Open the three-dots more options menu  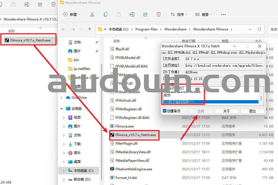(223, 14)
